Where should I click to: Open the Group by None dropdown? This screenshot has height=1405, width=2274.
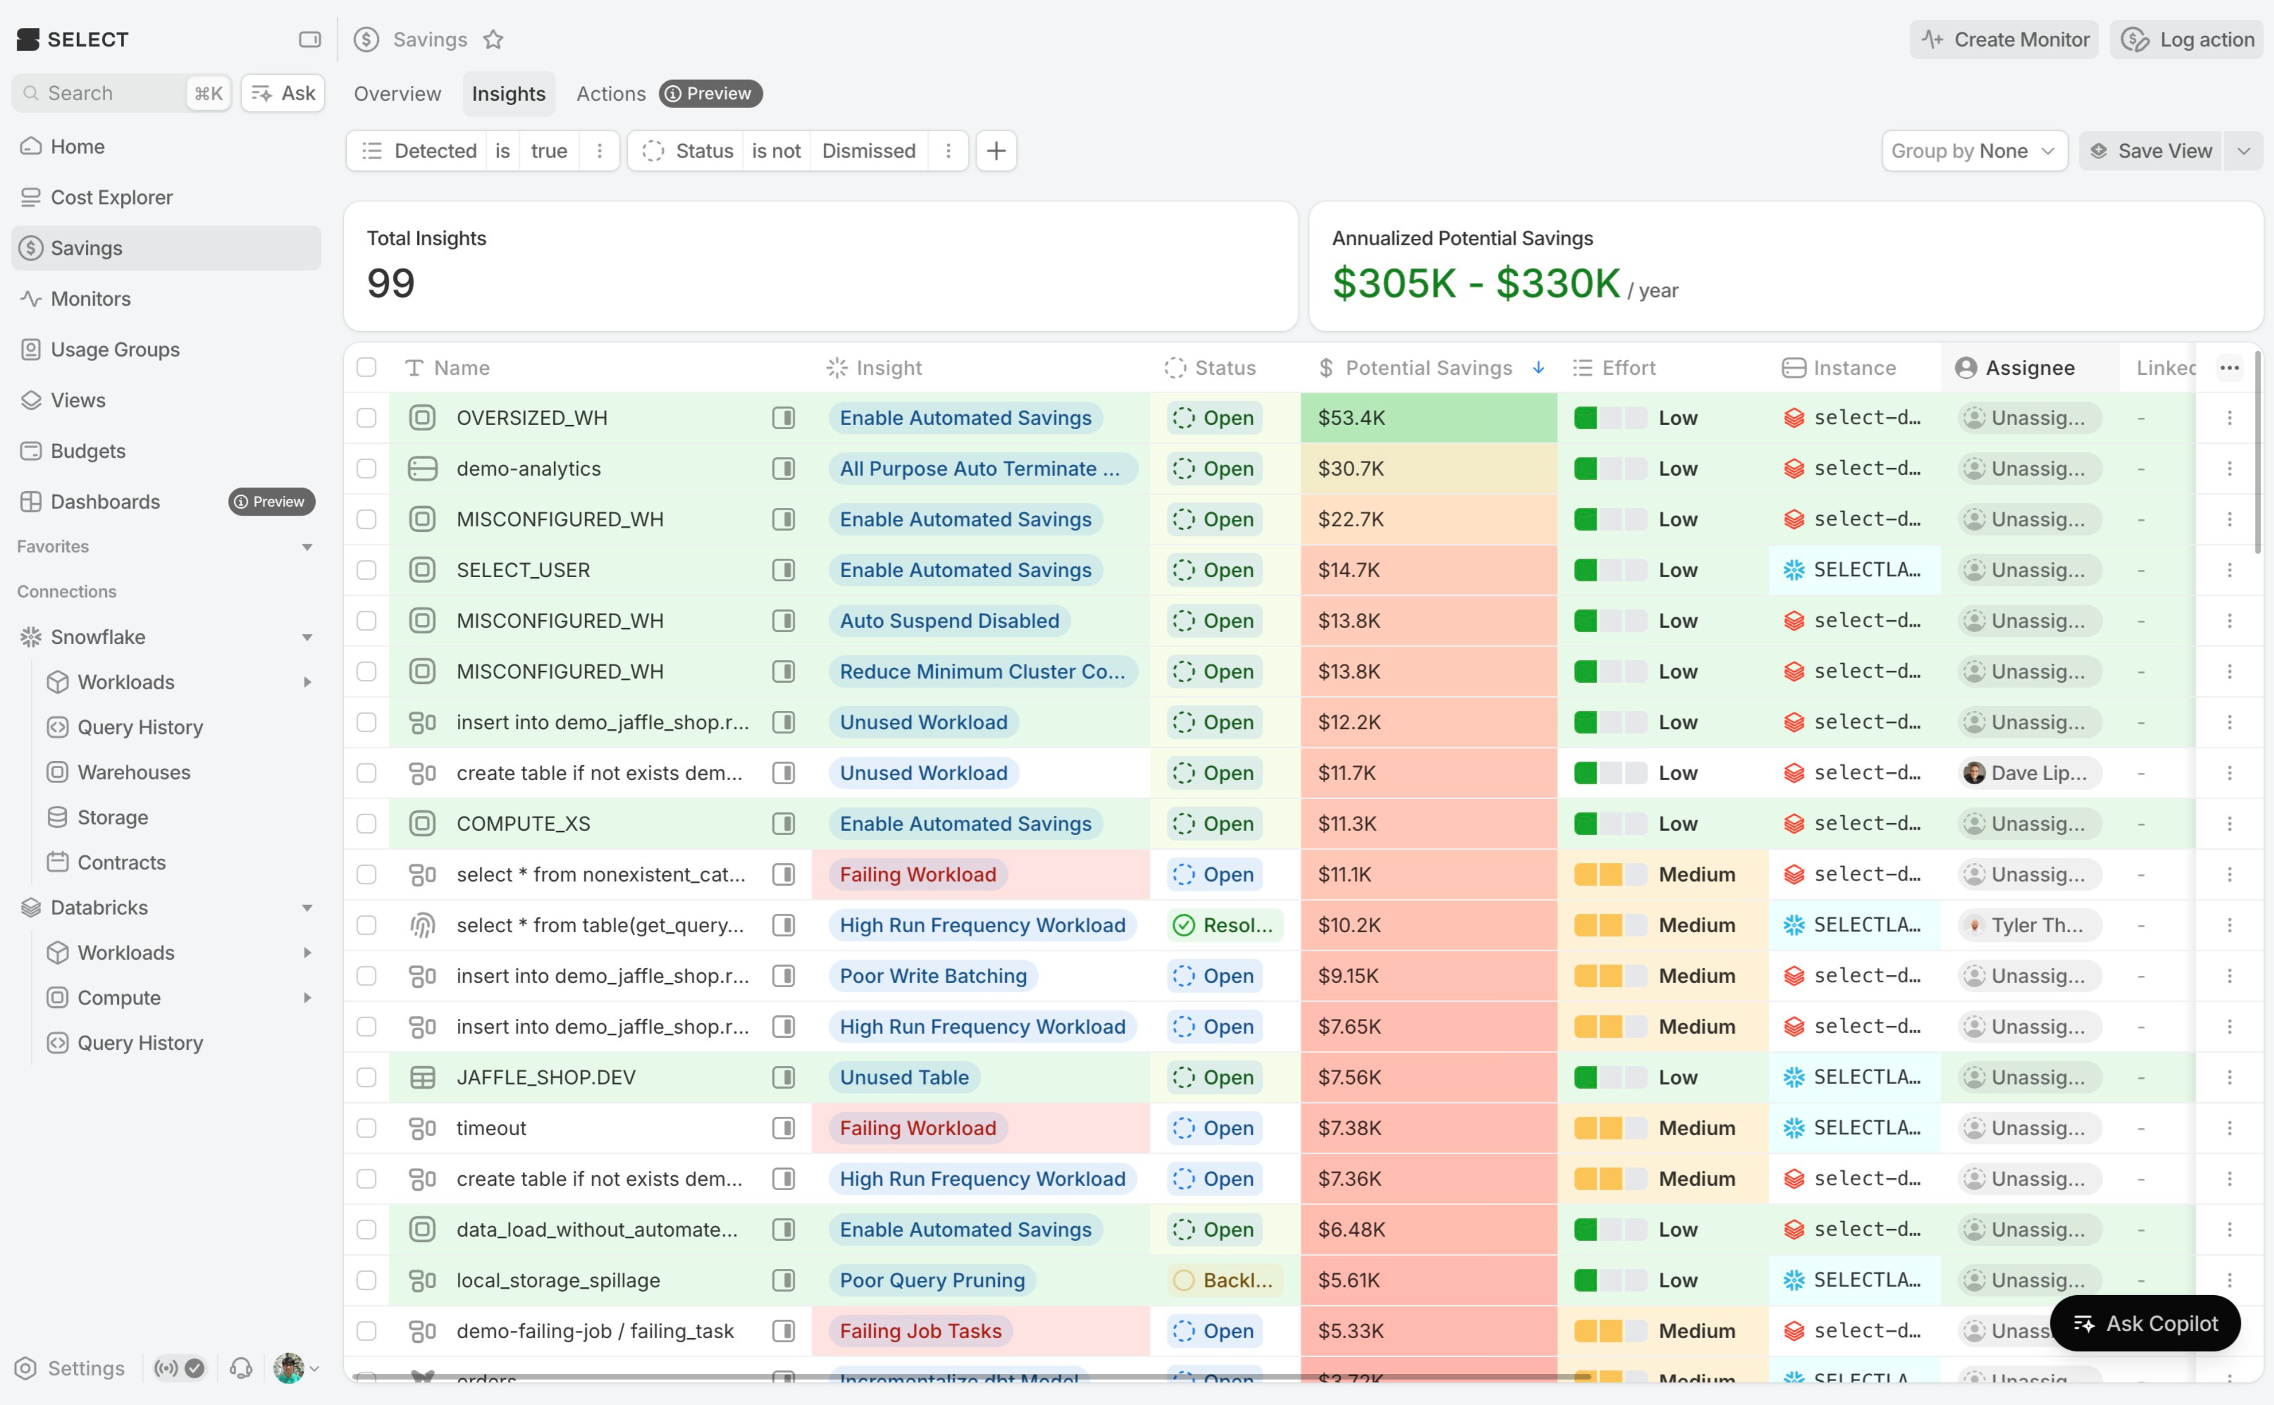click(x=1974, y=150)
